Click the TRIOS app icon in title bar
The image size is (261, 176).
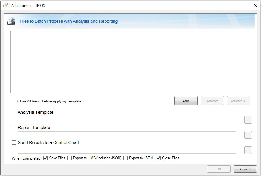5,5
